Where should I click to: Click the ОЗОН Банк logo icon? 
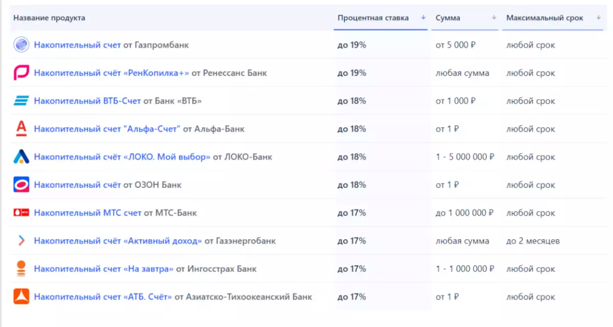point(21,185)
